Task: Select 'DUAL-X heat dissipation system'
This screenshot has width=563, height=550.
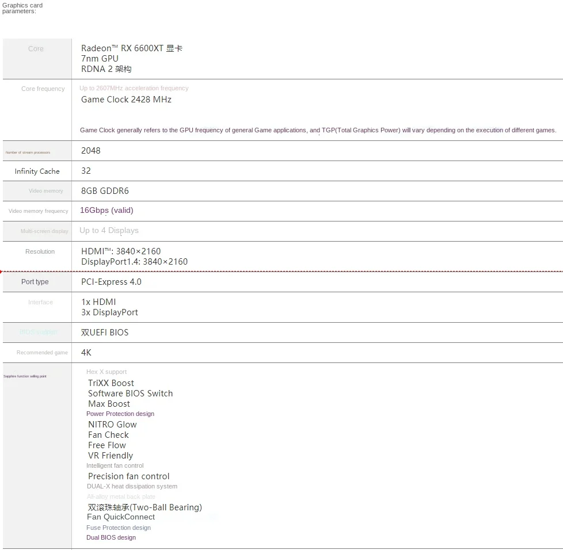Action: tap(132, 486)
